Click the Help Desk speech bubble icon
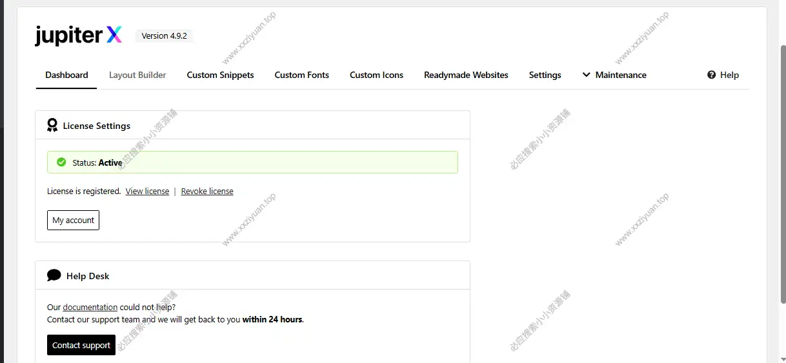This screenshot has width=786, height=363. [x=54, y=276]
